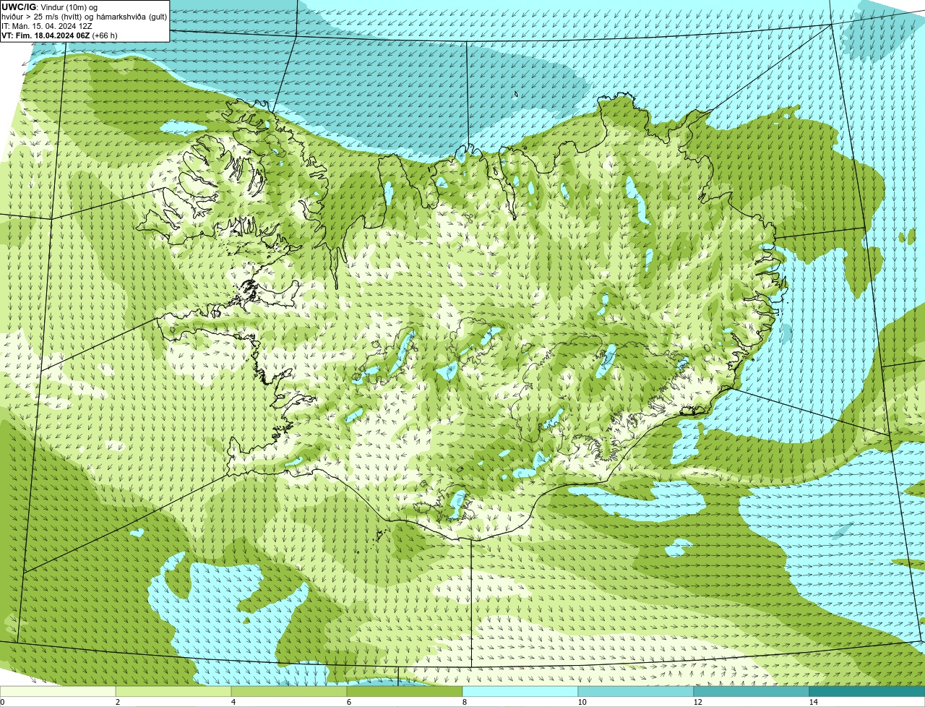The height and width of the screenshot is (707, 925).
Task: Click the 12–14 m/s teal legend swatch
Action: pos(752,692)
